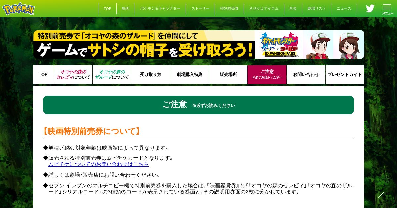Select the TOP tab in the white tab bar

pos(43,75)
